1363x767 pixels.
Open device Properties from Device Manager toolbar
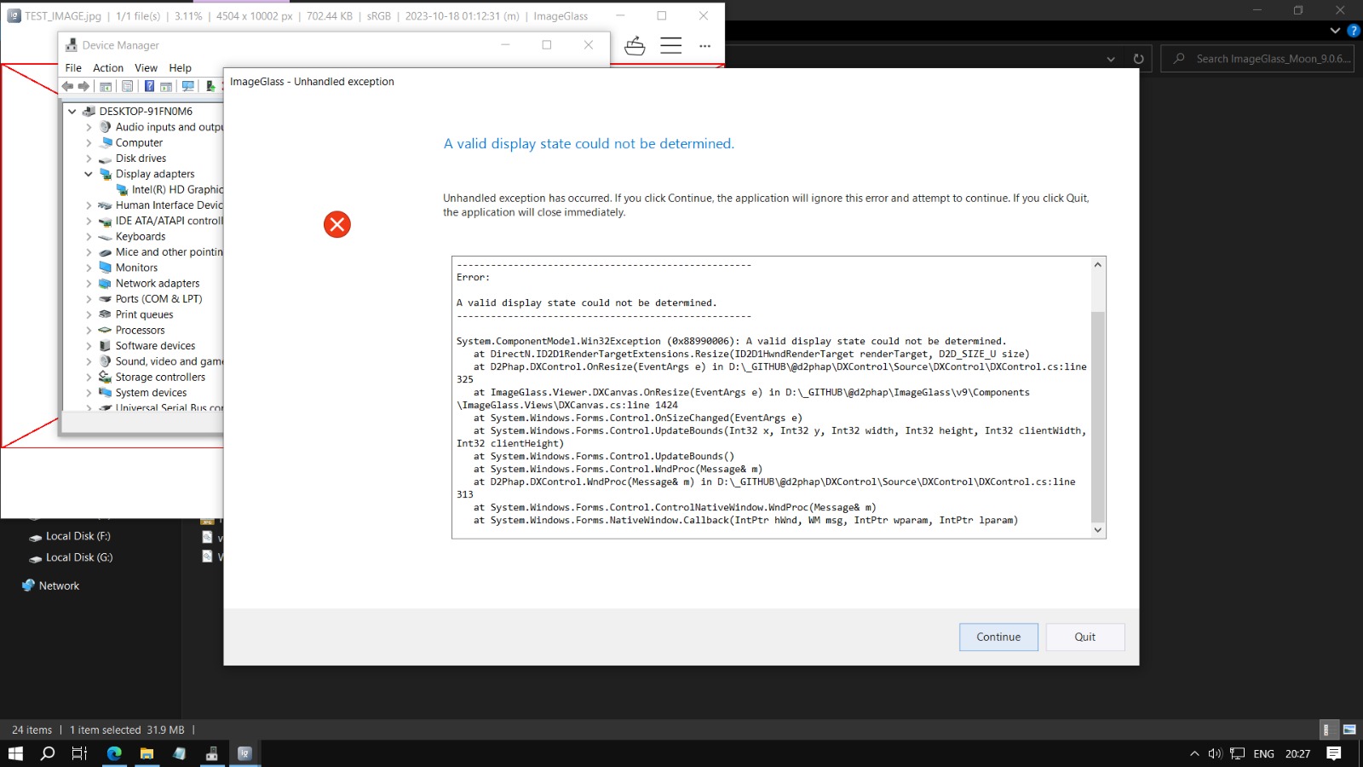(x=127, y=85)
